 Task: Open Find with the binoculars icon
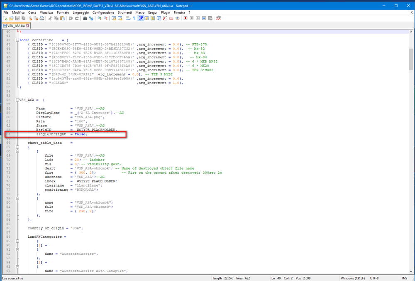tap(85, 18)
